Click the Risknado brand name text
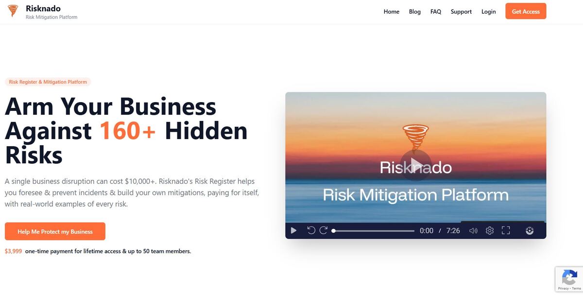This screenshot has height=295, width=583. (x=43, y=8)
